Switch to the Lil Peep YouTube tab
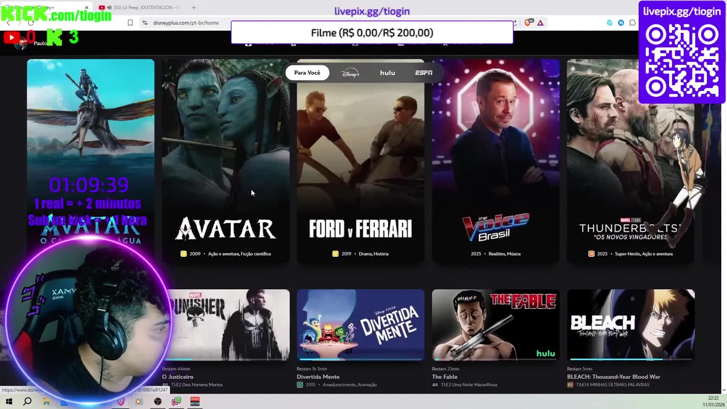The height and width of the screenshot is (409, 727). pyautogui.click(x=141, y=7)
